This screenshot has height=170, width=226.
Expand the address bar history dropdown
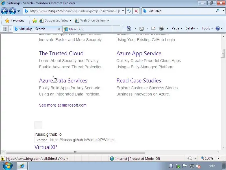(123, 11)
